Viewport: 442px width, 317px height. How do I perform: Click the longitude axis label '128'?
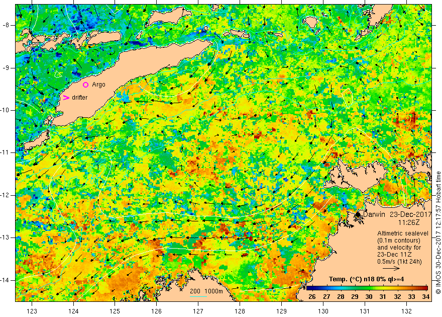click(x=240, y=311)
